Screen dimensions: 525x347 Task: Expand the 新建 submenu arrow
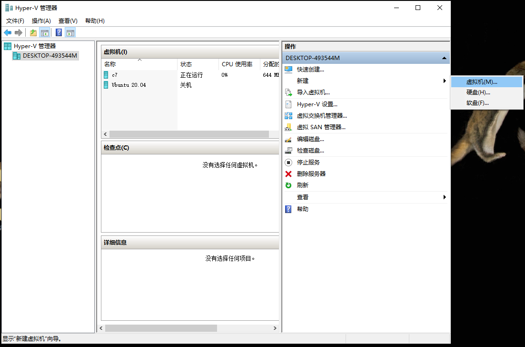444,81
